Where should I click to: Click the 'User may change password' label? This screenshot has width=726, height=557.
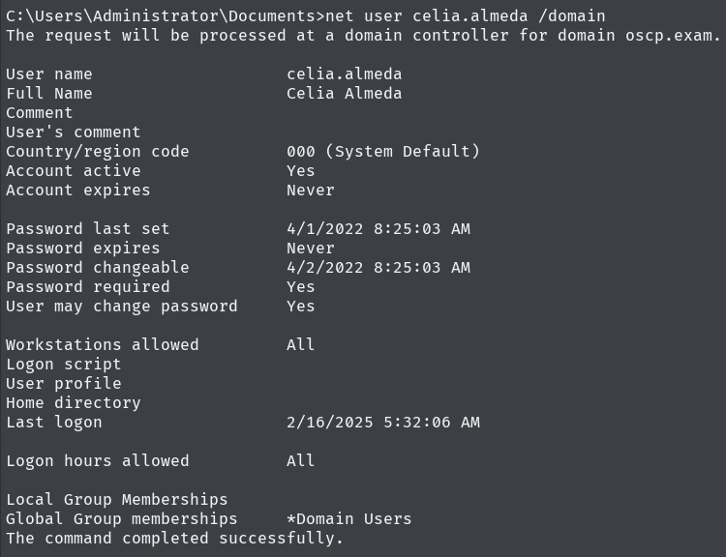(x=121, y=306)
